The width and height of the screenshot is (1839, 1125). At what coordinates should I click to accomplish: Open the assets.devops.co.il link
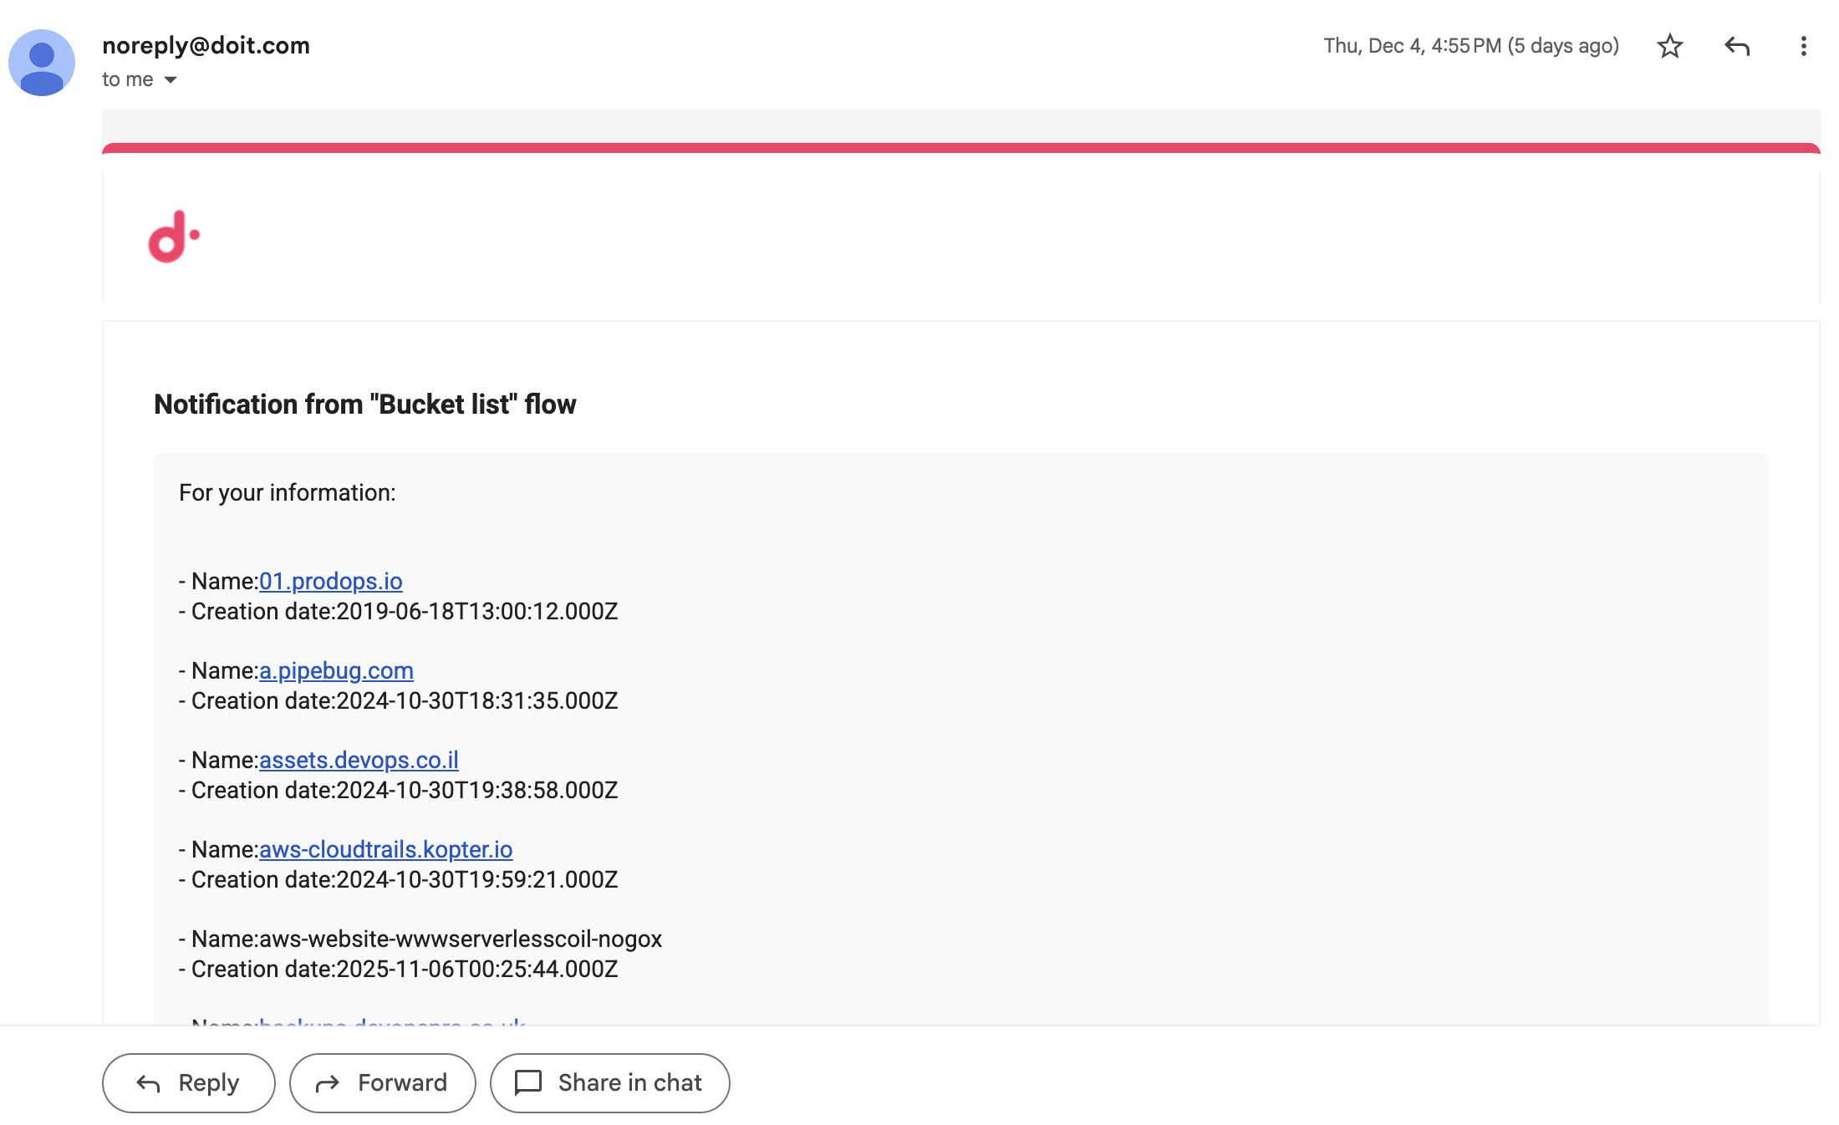click(x=359, y=760)
